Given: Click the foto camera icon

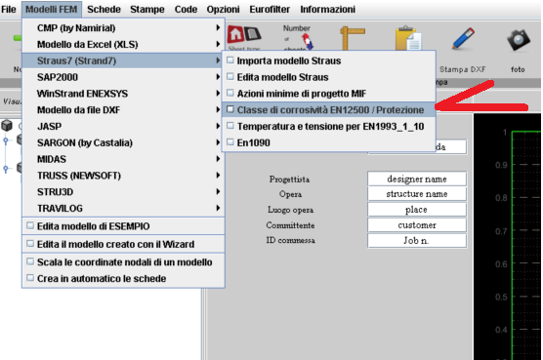Looking at the screenshot, I should coord(518,40).
